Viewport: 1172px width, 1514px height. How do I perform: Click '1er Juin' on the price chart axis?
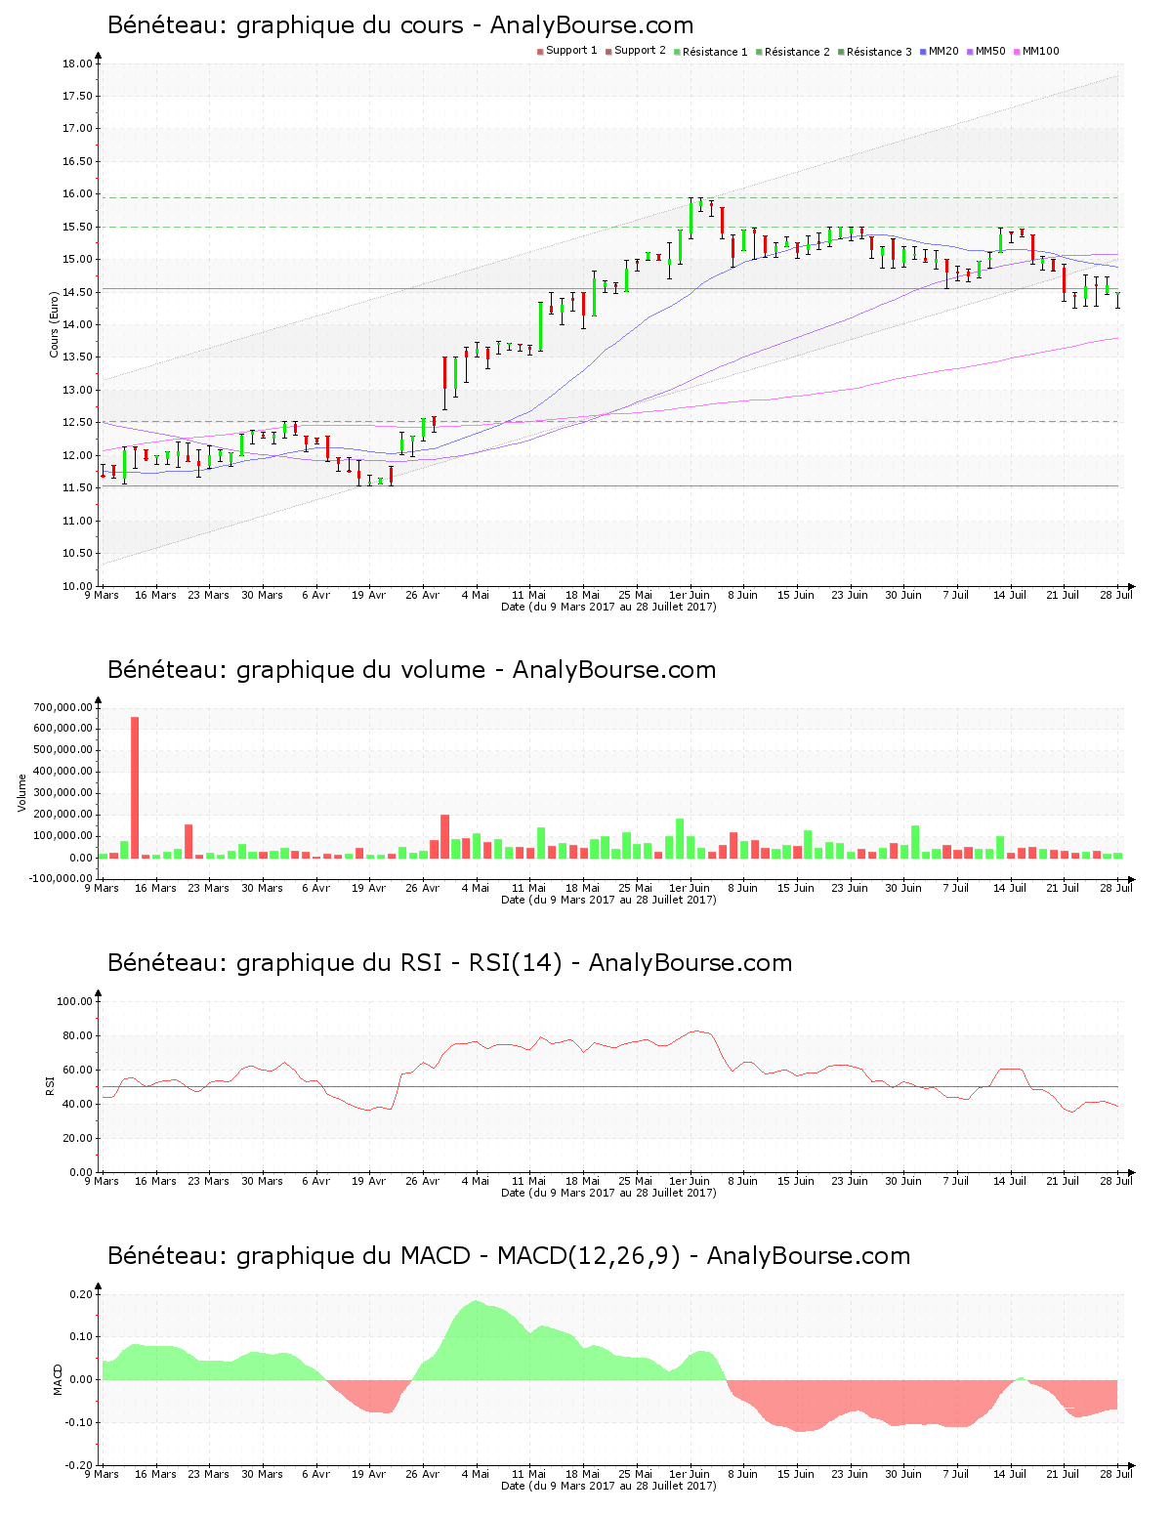pos(690,595)
